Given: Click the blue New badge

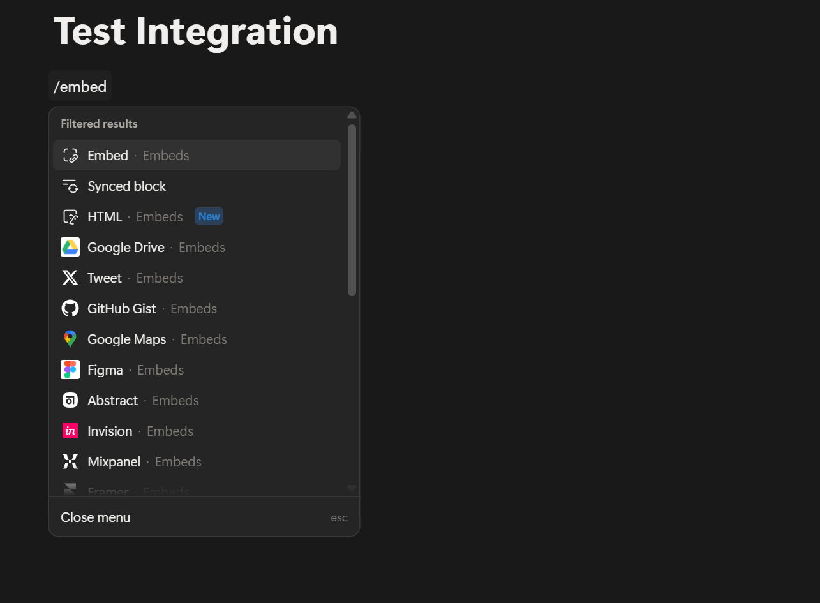Looking at the screenshot, I should (209, 216).
